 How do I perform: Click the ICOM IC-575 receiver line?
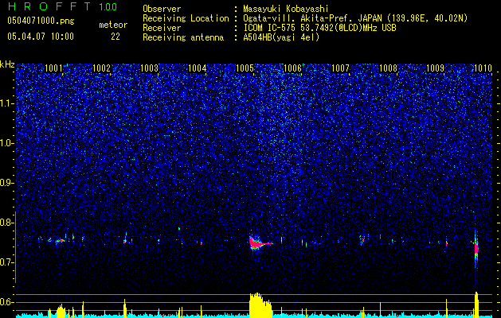pos(319,28)
